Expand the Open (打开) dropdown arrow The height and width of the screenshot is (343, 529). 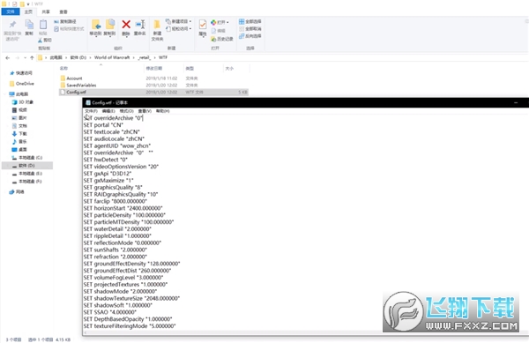click(227, 22)
